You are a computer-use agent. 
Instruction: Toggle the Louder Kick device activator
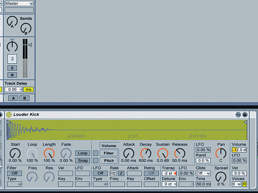click(9, 115)
